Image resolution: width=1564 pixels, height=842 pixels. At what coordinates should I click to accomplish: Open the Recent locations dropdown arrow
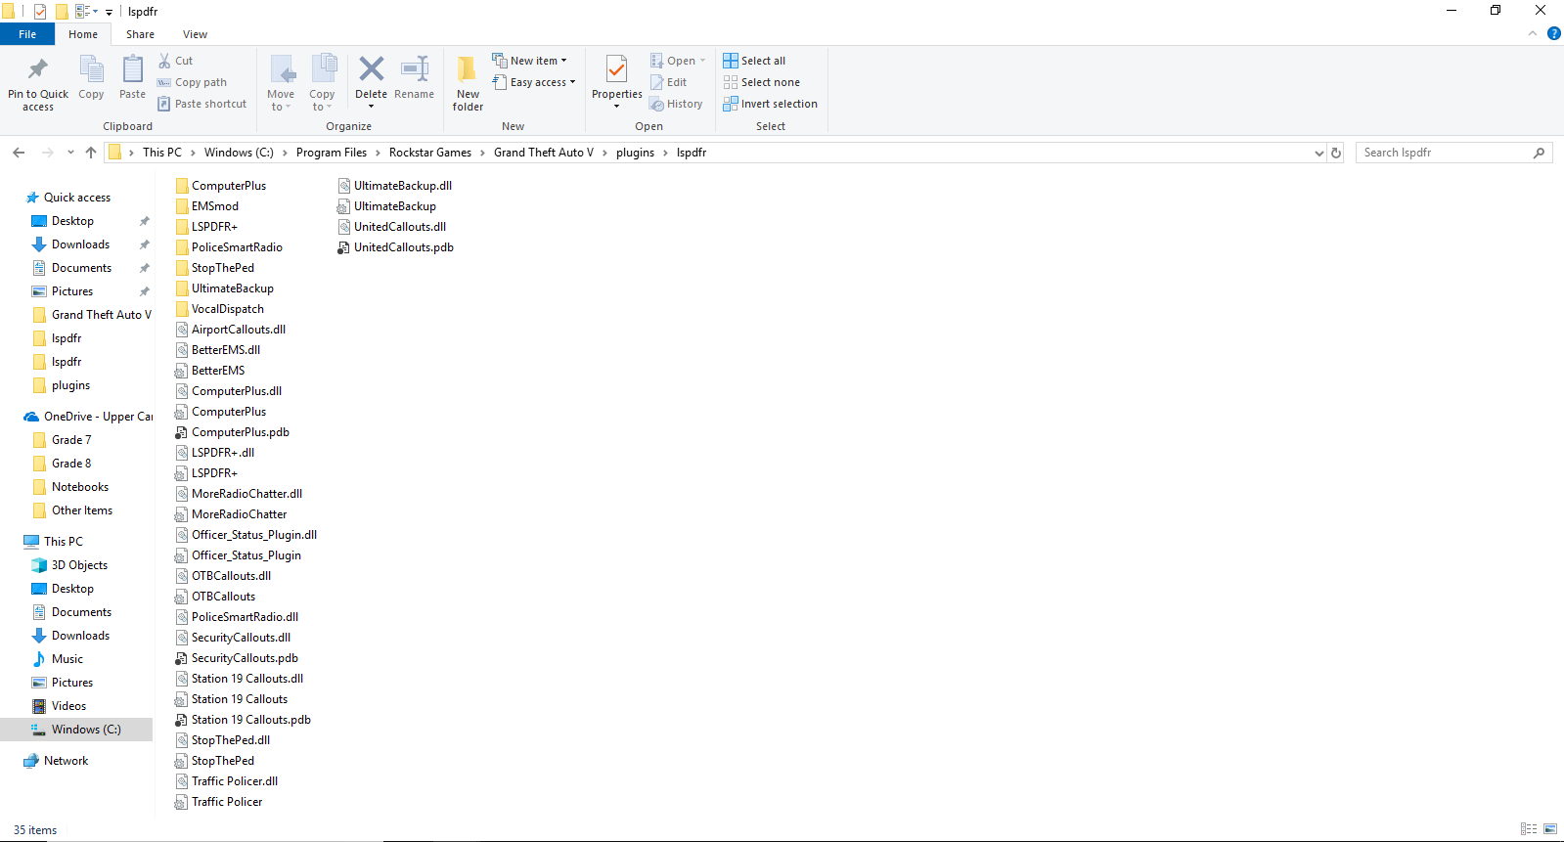pyautogui.click(x=70, y=153)
